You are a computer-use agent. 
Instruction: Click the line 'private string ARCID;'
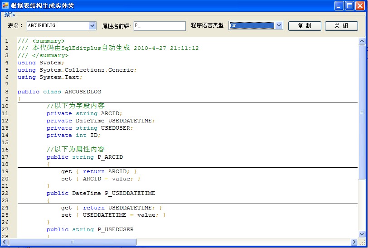click(84, 113)
